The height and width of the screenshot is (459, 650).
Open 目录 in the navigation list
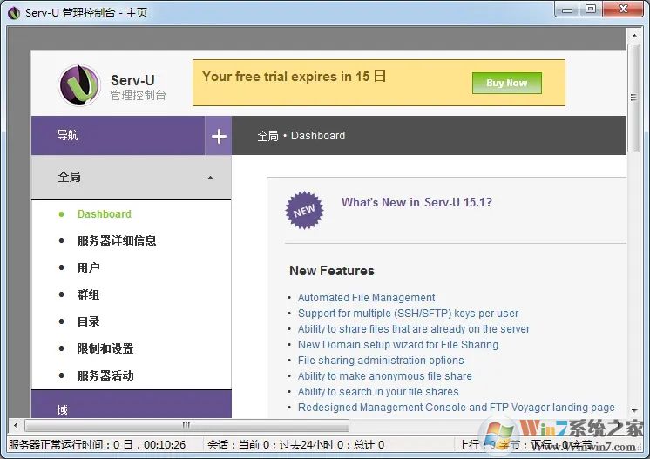[88, 321]
